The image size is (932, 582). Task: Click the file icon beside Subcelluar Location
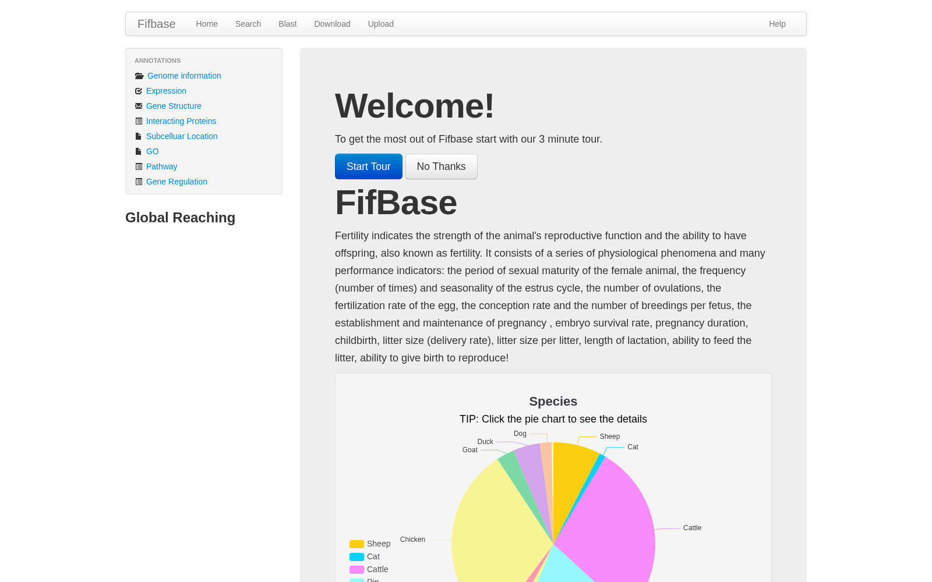coord(138,136)
